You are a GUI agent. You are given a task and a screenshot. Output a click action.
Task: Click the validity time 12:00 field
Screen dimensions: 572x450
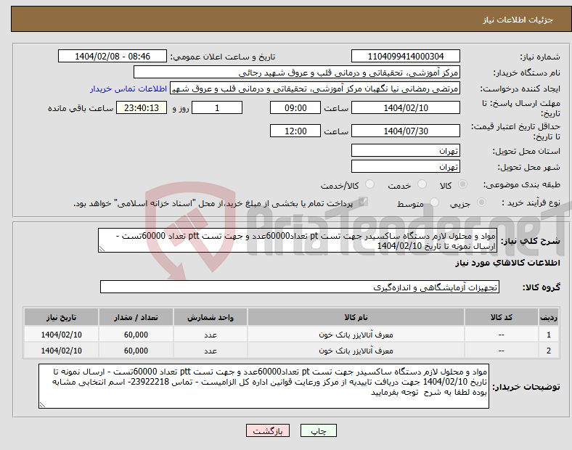[x=295, y=131]
